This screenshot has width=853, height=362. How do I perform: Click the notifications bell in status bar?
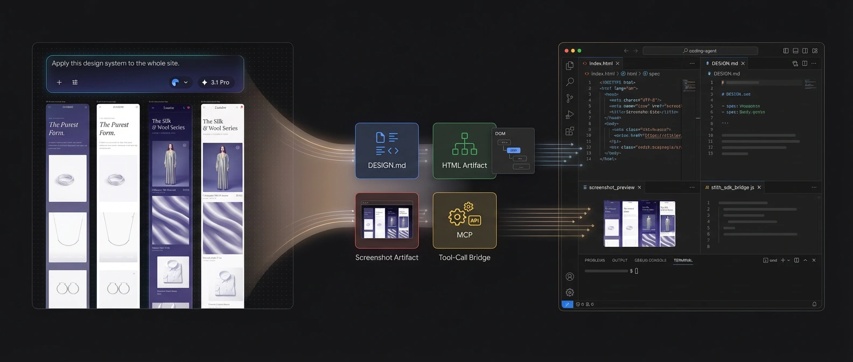814,304
